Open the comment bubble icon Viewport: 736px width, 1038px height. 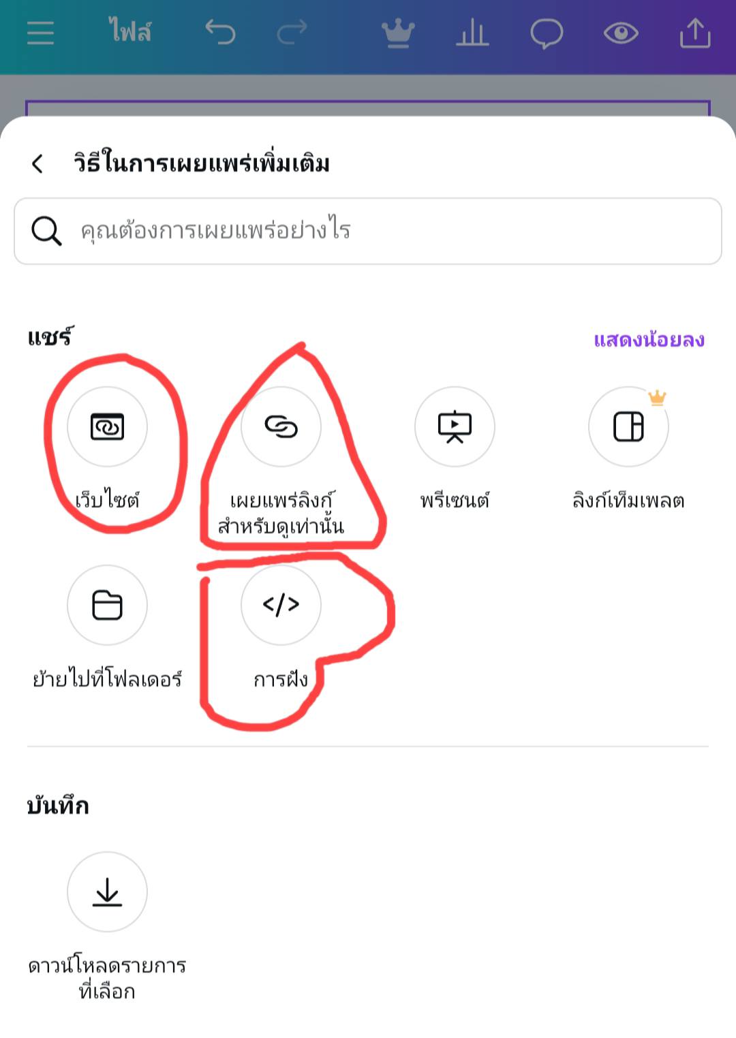[x=547, y=33]
